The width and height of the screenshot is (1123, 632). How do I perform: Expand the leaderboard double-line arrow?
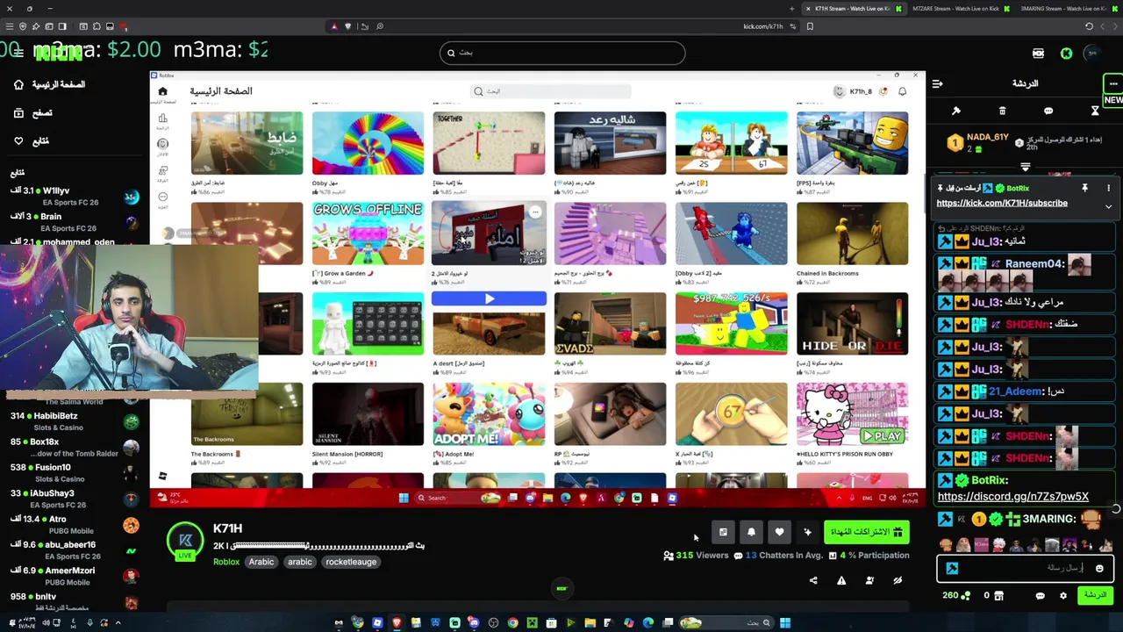pyautogui.click(x=1026, y=167)
